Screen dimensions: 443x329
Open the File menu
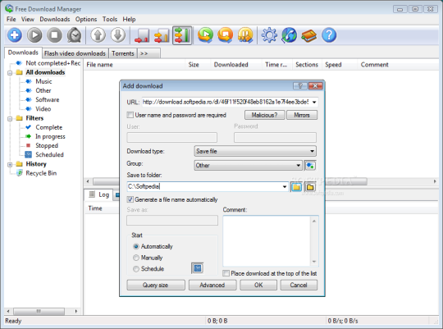pos(11,19)
